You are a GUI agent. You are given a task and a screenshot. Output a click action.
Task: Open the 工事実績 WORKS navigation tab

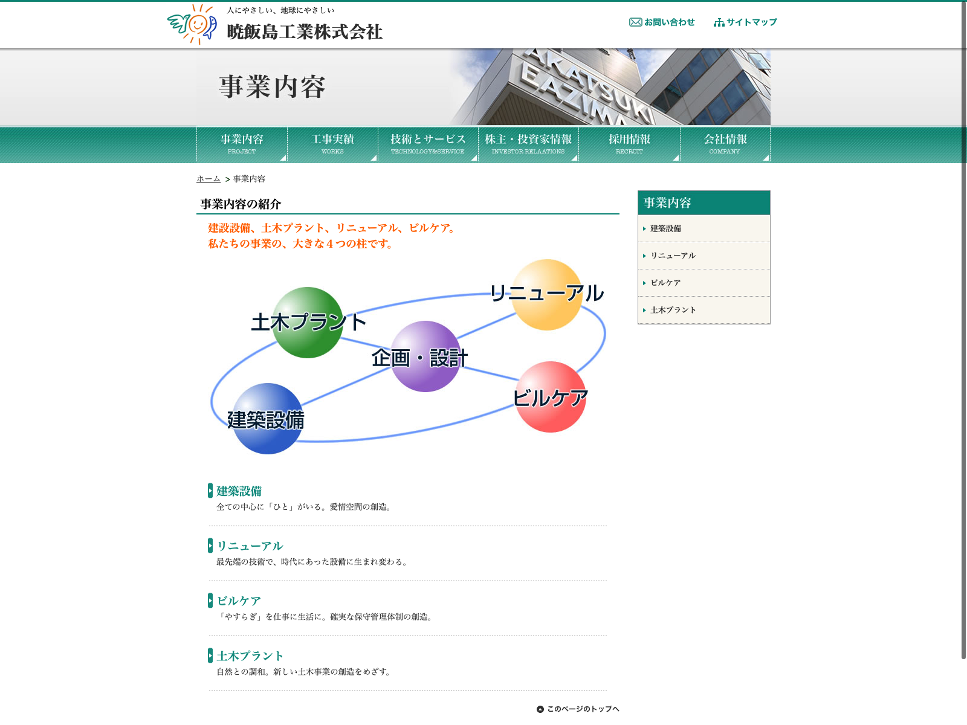pyautogui.click(x=332, y=144)
